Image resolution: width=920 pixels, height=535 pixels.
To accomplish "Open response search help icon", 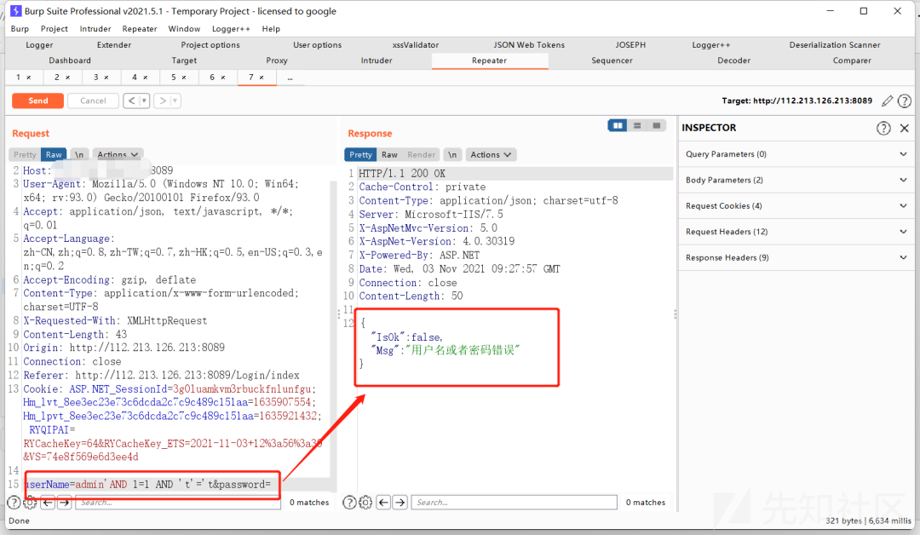I will pyautogui.click(x=349, y=503).
